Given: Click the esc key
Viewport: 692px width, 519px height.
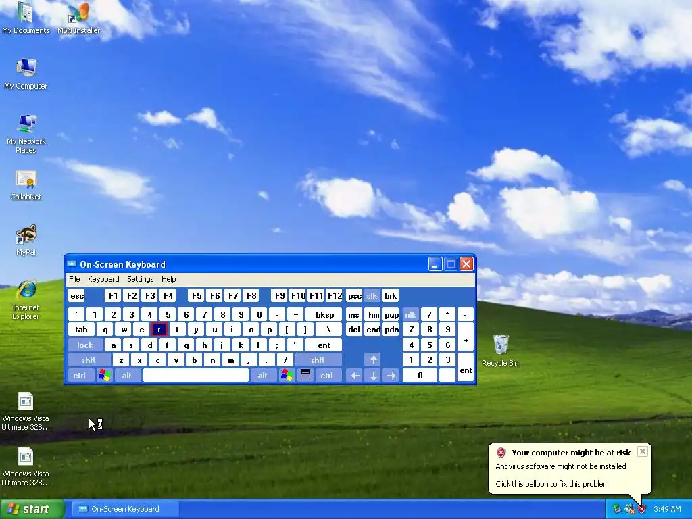Looking at the screenshot, I should click(x=77, y=296).
